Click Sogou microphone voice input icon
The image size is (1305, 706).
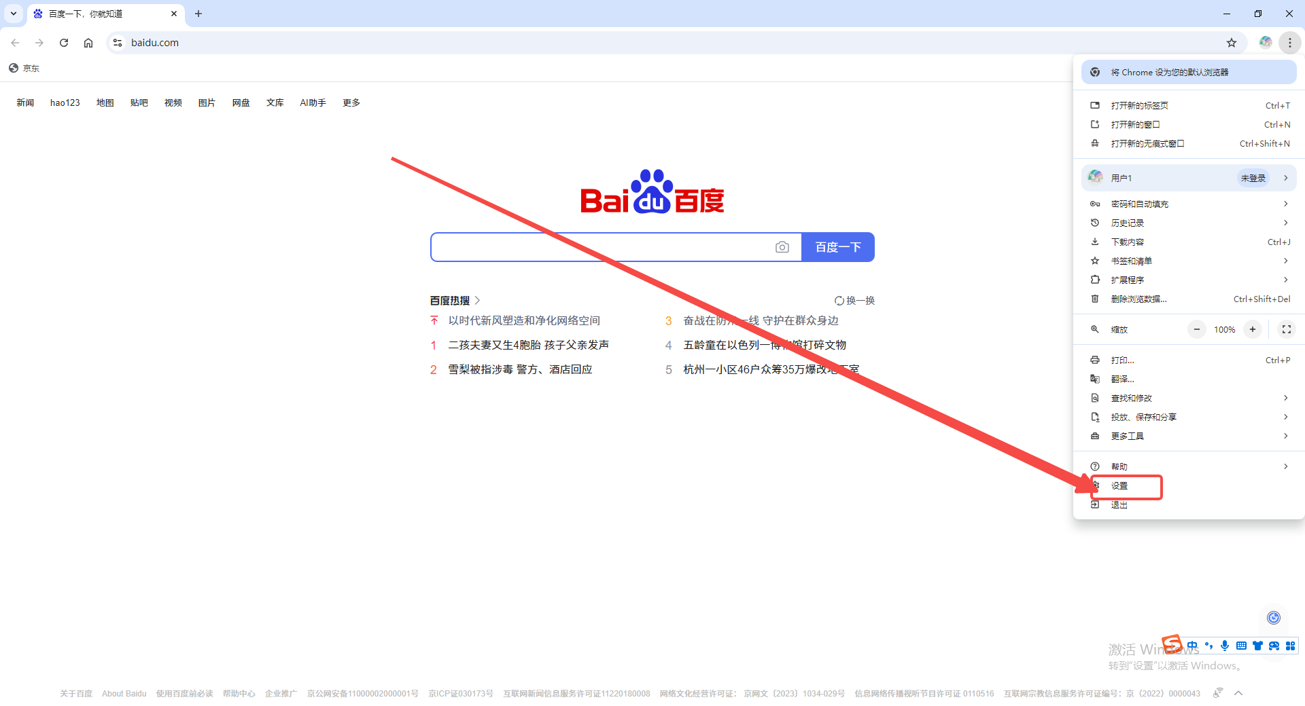click(1225, 646)
